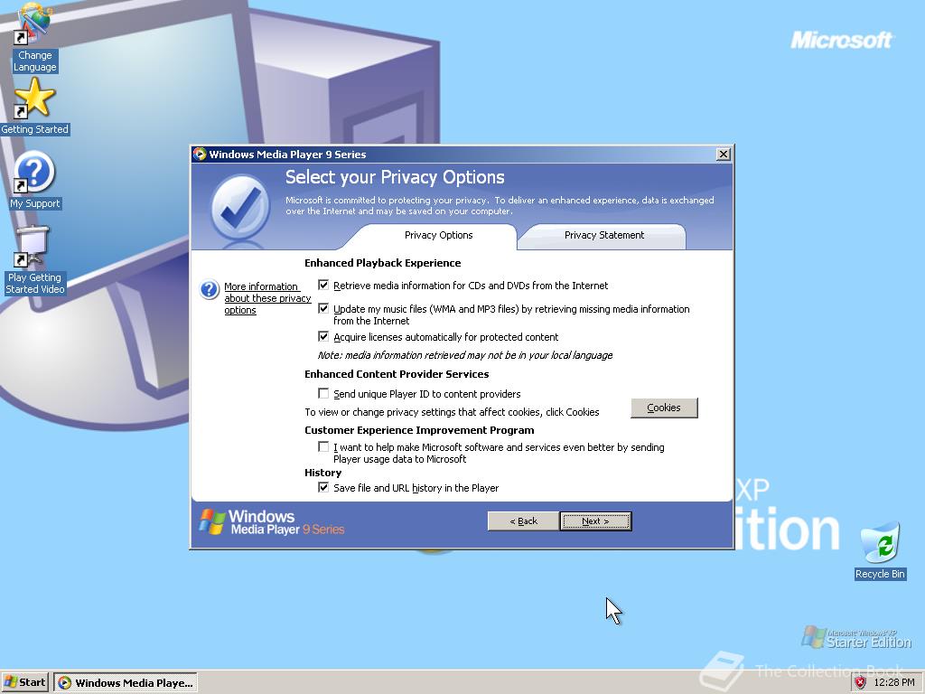Click the security shield tray icon
The image size is (925, 694).
(x=861, y=682)
